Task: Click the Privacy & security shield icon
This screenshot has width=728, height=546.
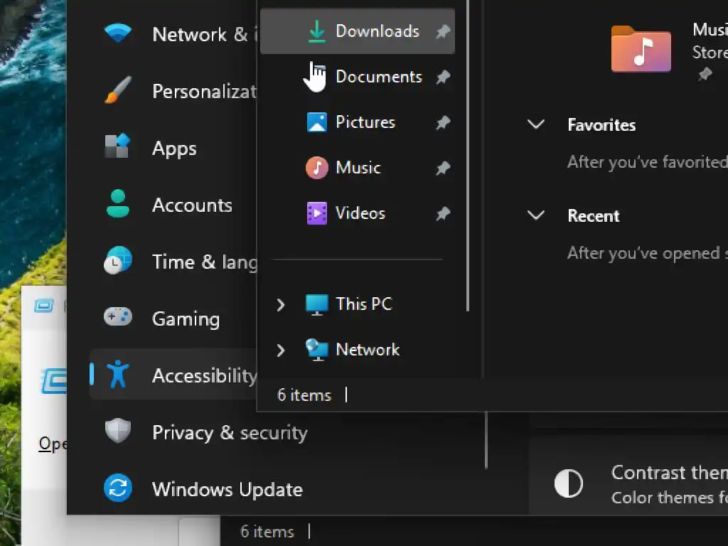Action: click(x=118, y=432)
